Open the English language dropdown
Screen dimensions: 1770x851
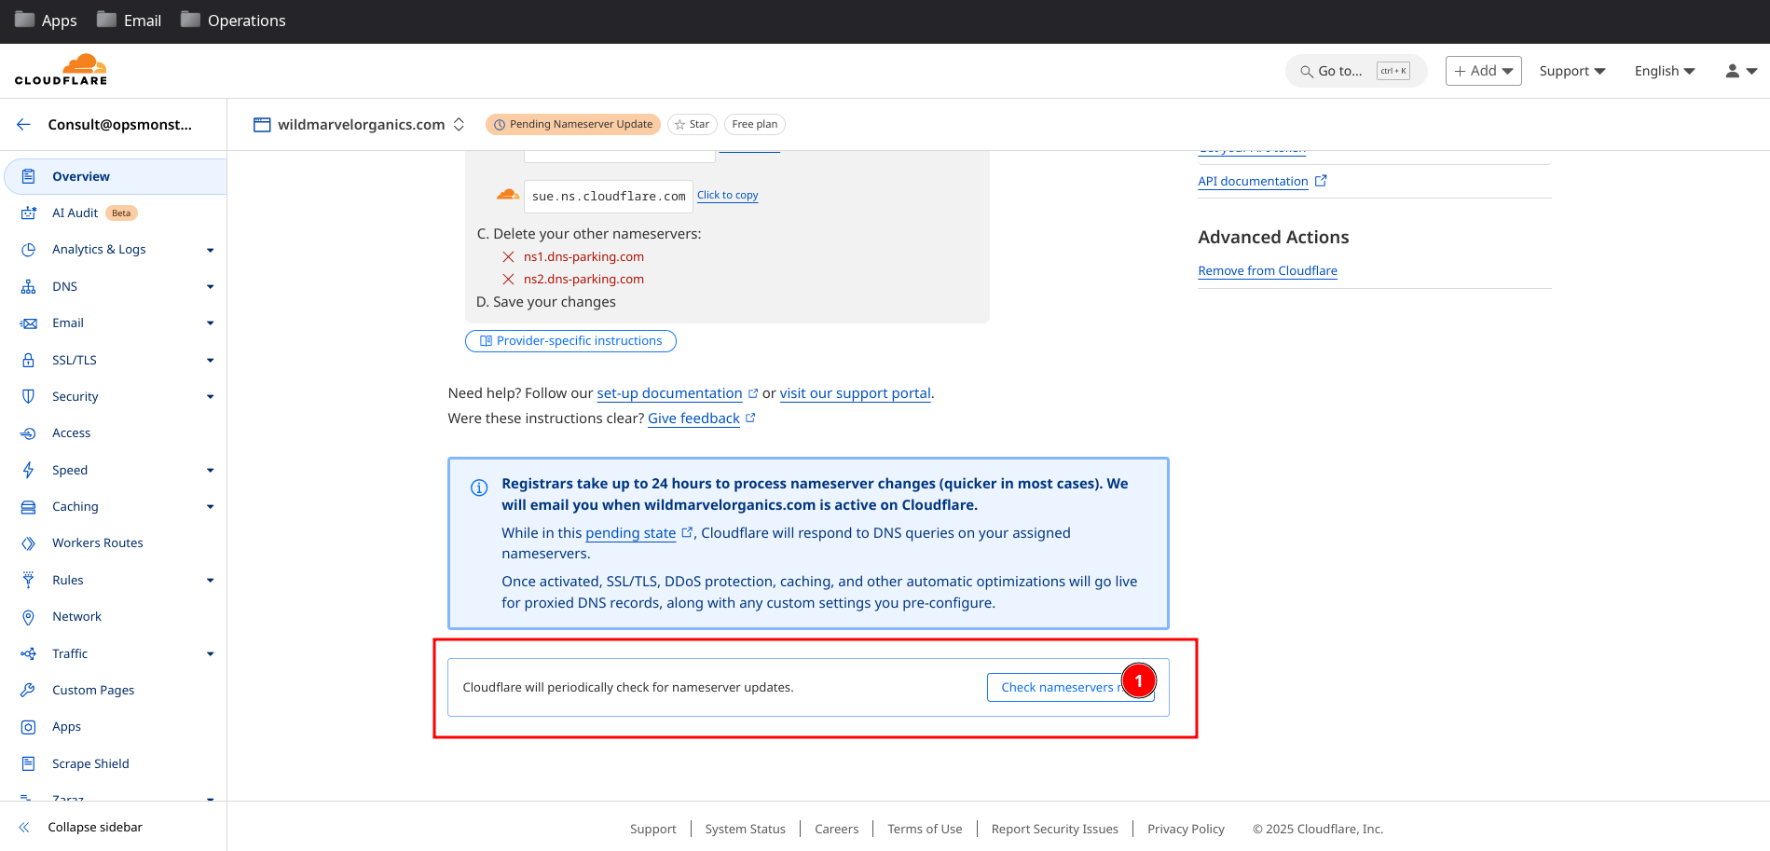coord(1664,71)
